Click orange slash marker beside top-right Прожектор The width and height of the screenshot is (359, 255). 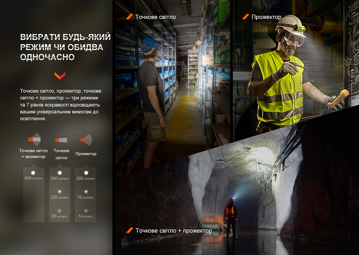[246, 17]
